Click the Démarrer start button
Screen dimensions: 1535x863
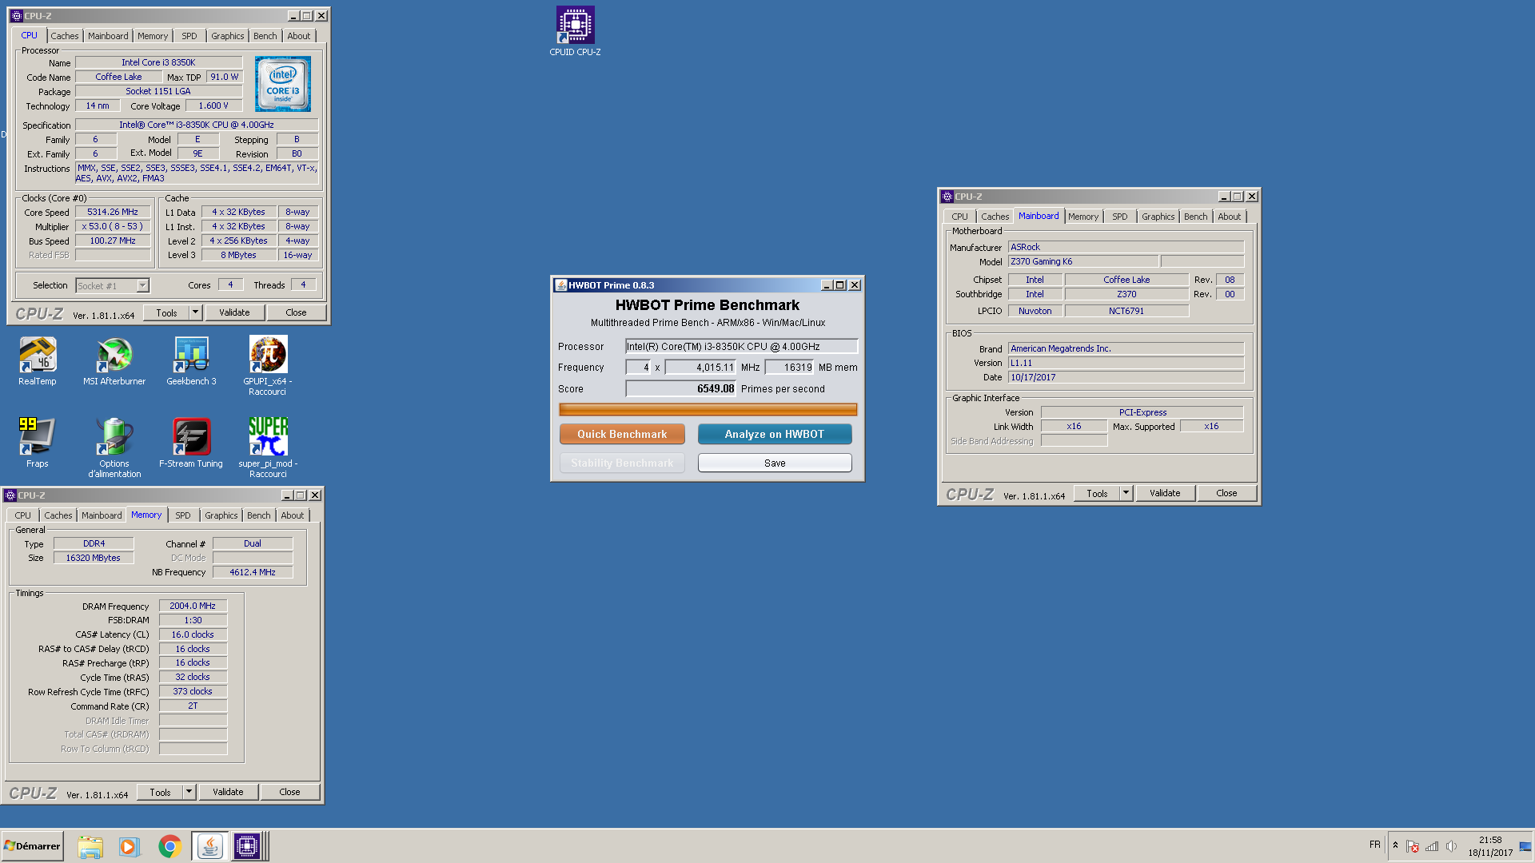point(32,846)
